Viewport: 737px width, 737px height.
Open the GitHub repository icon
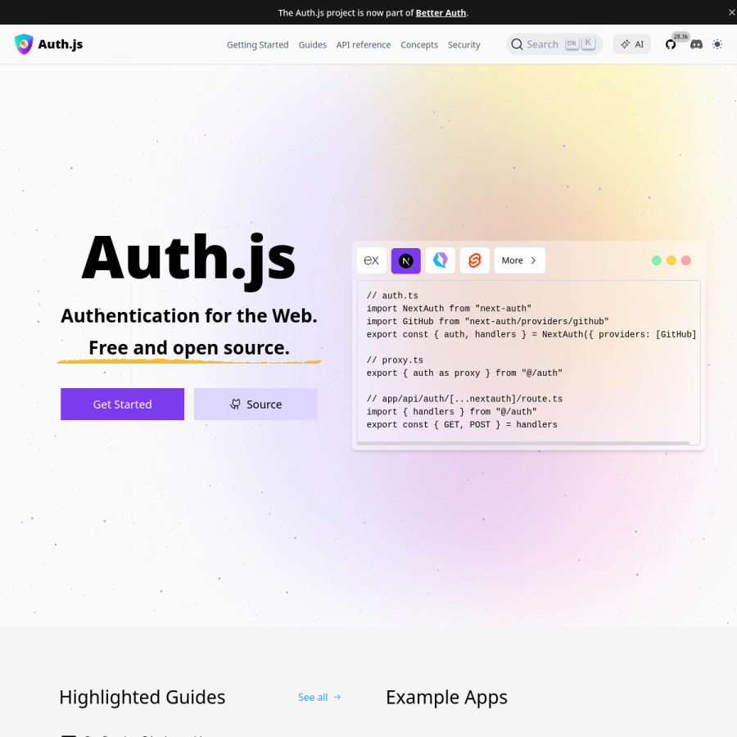tap(670, 45)
